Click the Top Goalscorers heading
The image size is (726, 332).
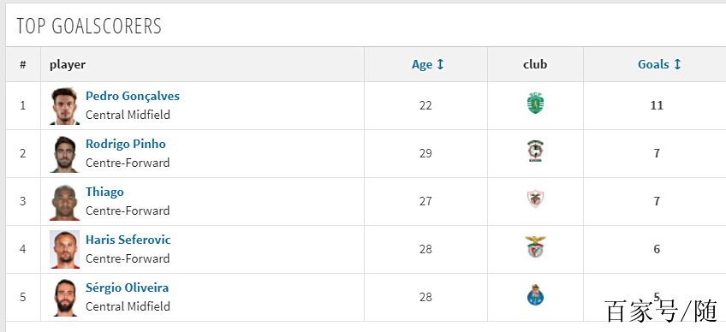89,26
